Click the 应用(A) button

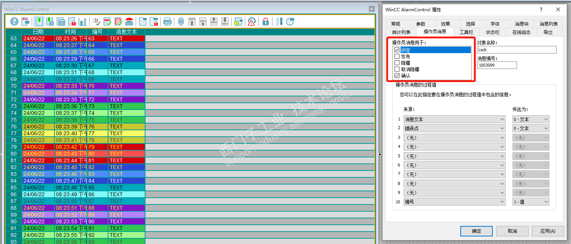point(548,231)
